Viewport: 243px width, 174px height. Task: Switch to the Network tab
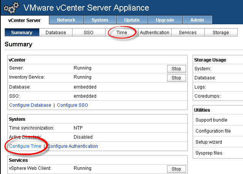pyautogui.click(x=66, y=20)
